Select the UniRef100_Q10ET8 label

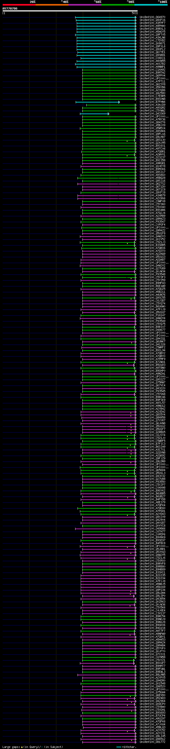152,166
